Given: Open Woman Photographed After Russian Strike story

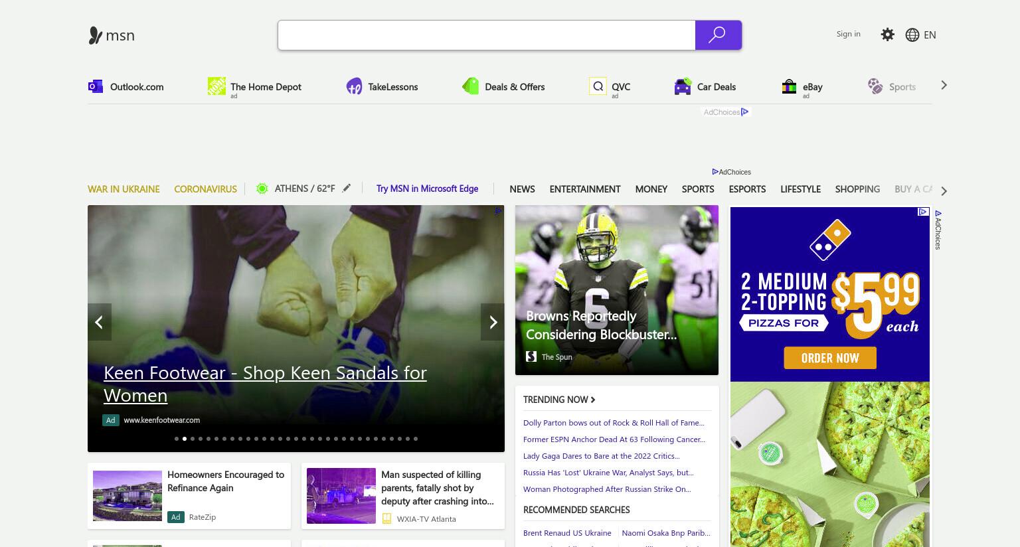Looking at the screenshot, I should pyautogui.click(x=607, y=489).
